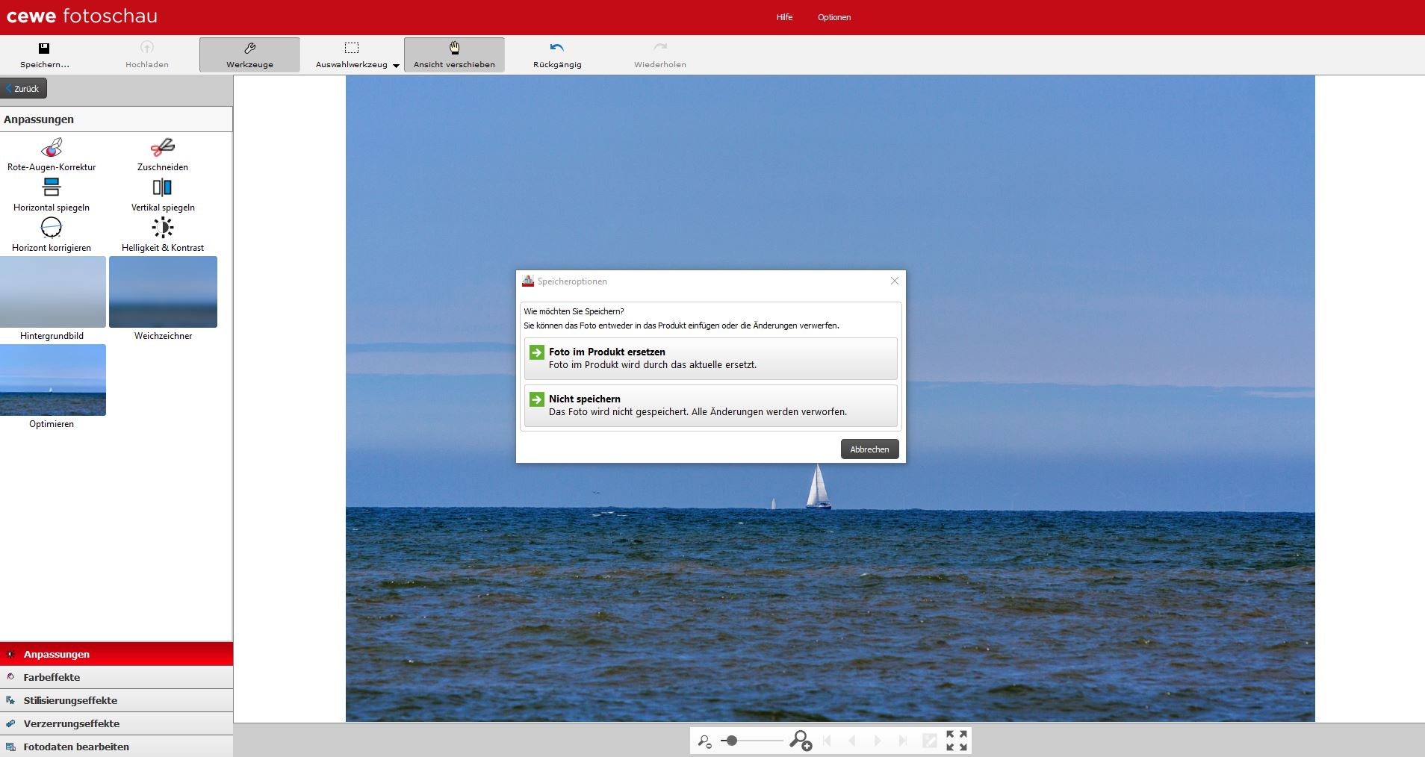Image resolution: width=1425 pixels, height=757 pixels.
Task: Open the Optionen menu
Action: tap(833, 17)
